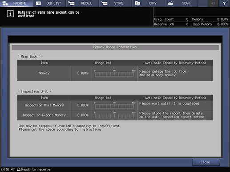
Task: Click the clock icon in status bar
Action: point(3,169)
